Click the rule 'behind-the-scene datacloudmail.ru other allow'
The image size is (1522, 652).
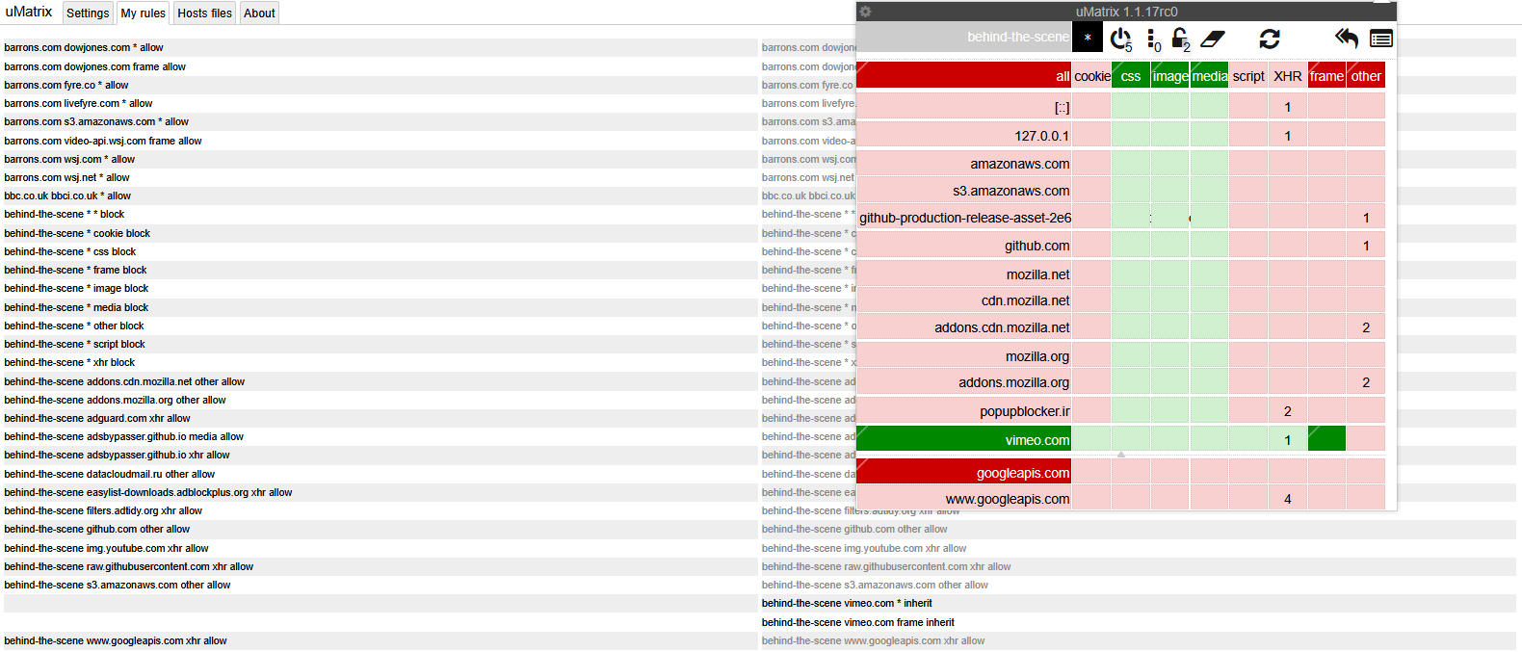click(110, 474)
